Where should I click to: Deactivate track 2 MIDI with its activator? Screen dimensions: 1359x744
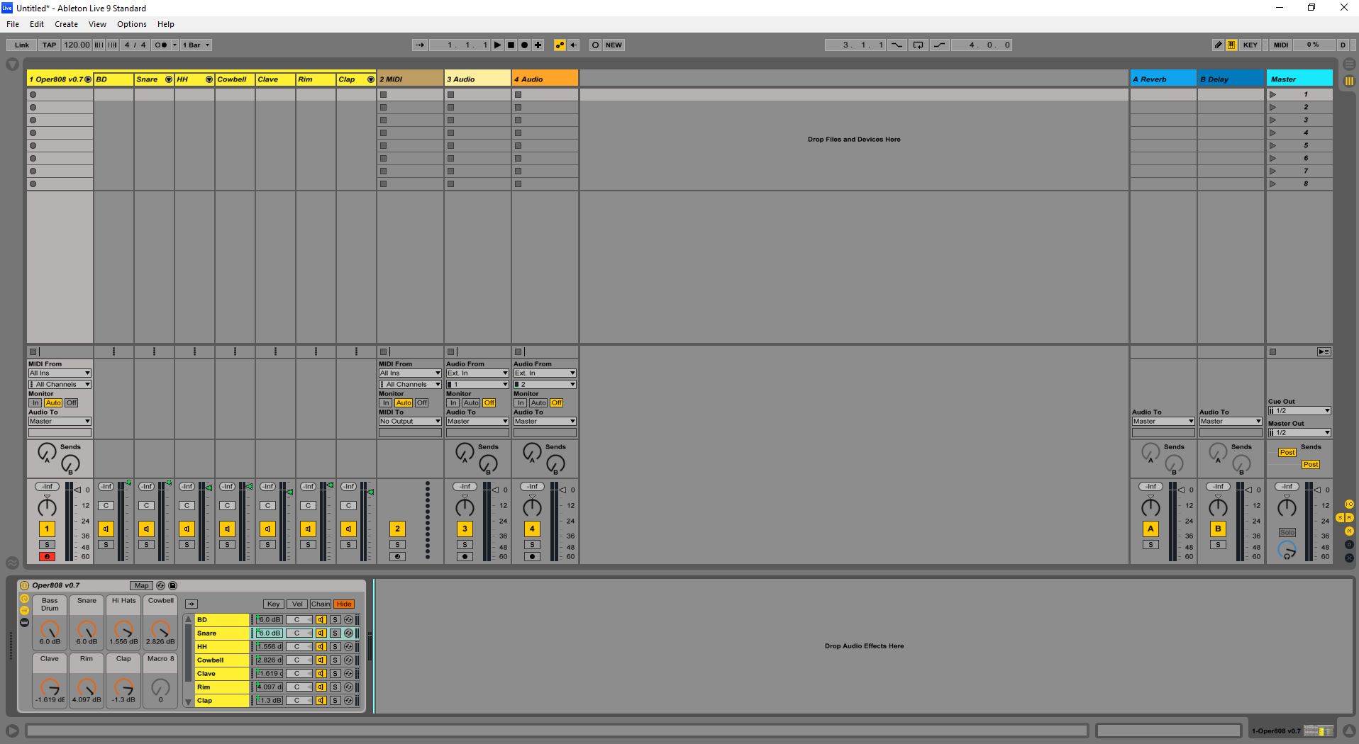pos(397,529)
